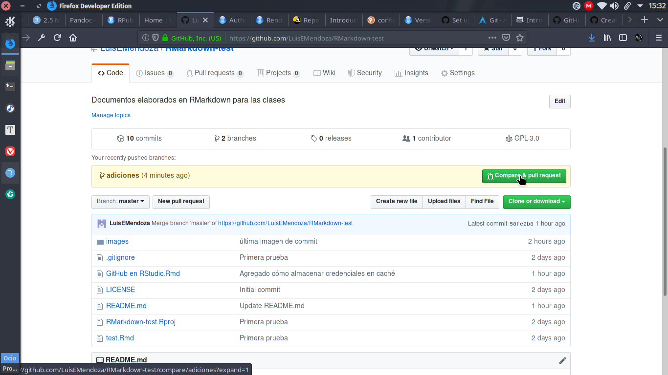Show more tabs with the arrow

click(630, 20)
